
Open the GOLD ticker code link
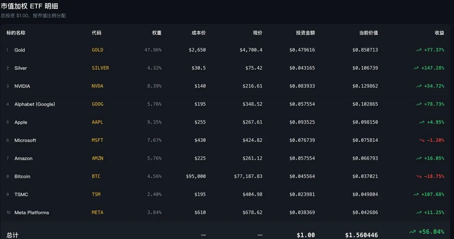point(97,50)
